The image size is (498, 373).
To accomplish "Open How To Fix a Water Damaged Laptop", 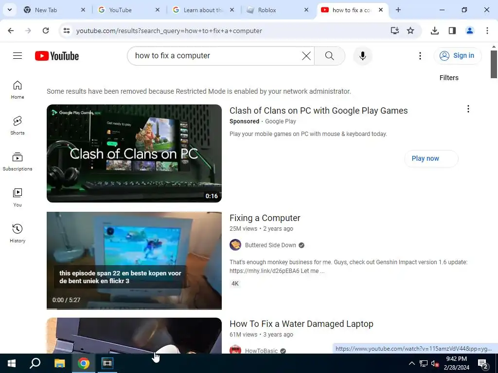I will [x=302, y=324].
